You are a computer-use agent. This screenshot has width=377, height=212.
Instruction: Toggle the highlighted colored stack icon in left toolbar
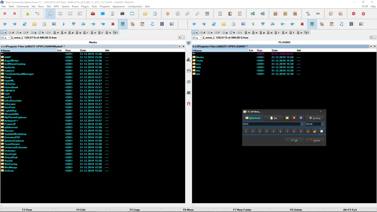point(123,24)
